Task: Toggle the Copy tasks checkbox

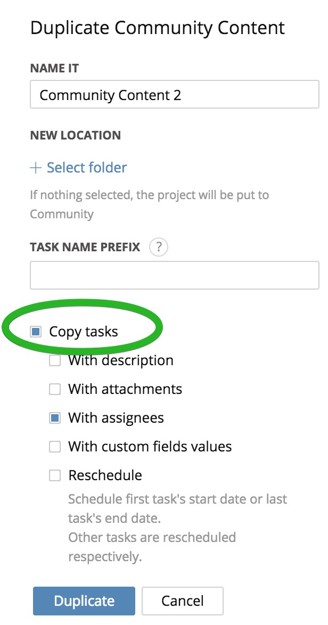Action: [36, 332]
